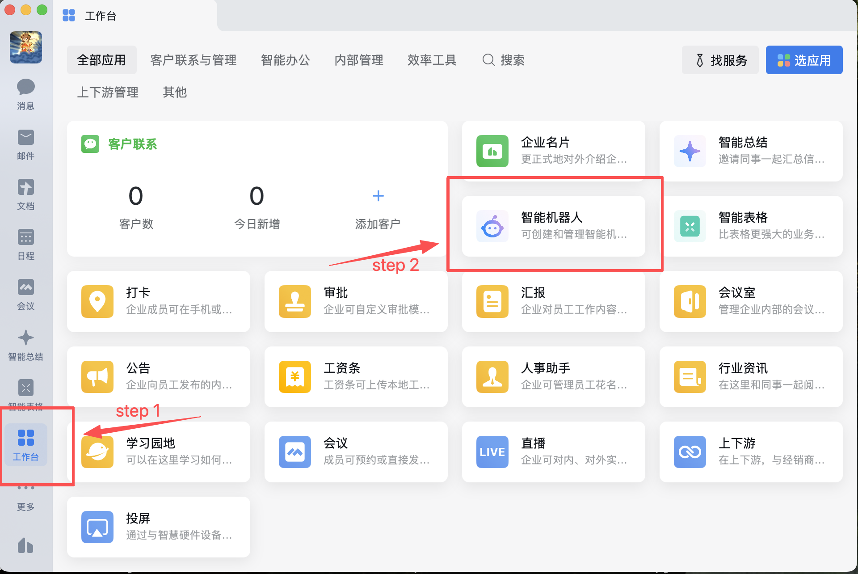
Task: Open the Mail (邮件) sidebar icon
Action: 25,143
